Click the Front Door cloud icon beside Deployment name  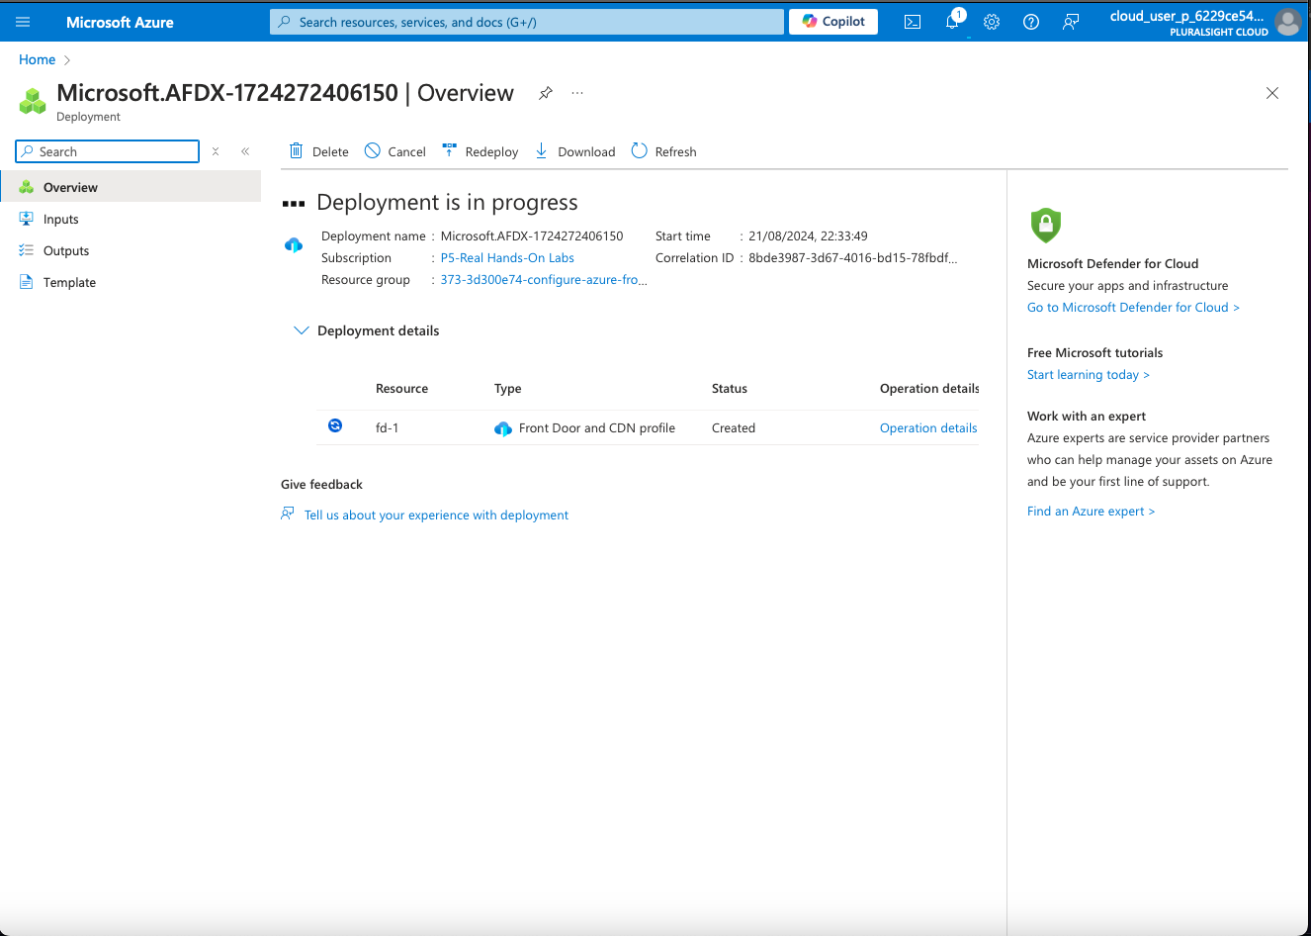click(294, 244)
